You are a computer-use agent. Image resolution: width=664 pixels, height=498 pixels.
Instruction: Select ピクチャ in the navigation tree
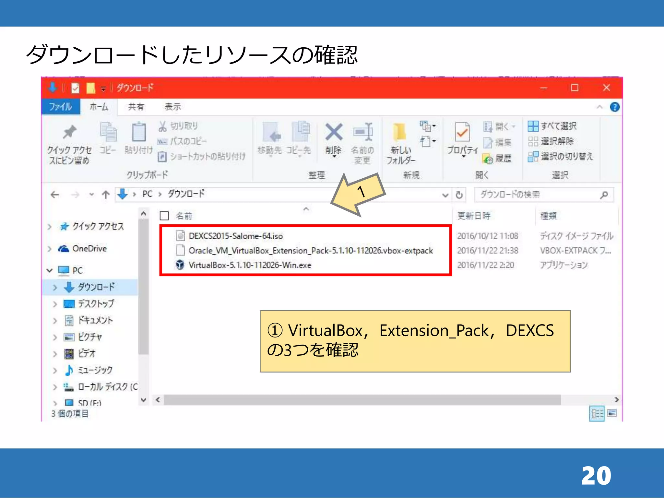tap(90, 337)
